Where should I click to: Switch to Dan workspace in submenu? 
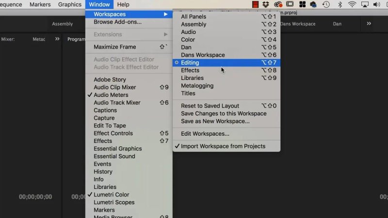(x=226, y=47)
